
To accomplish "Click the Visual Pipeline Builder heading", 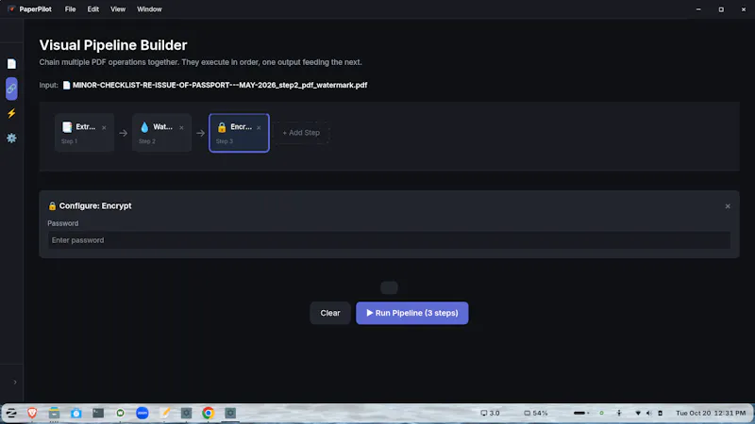I will [113, 45].
